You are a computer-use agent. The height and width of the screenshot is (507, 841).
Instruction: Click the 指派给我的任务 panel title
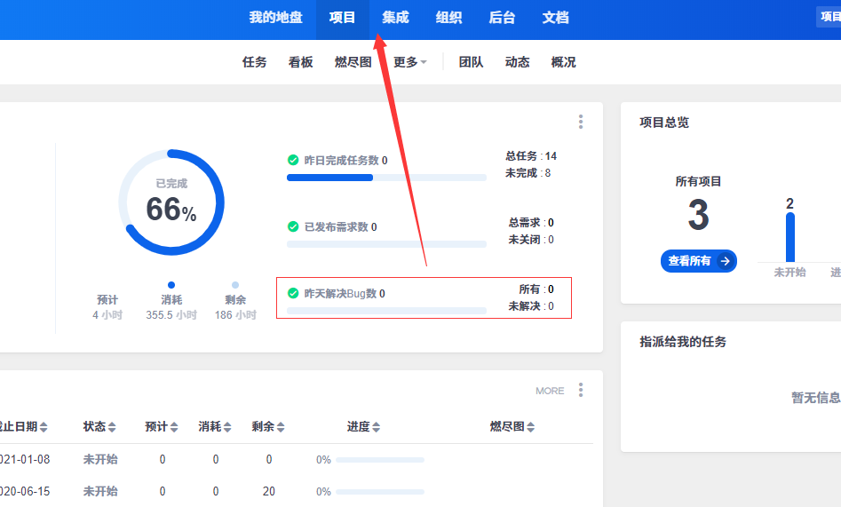coord(683,342)
